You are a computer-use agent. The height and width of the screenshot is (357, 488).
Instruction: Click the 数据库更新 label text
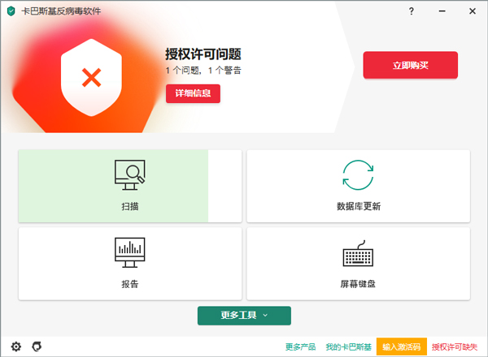(359, 206)
